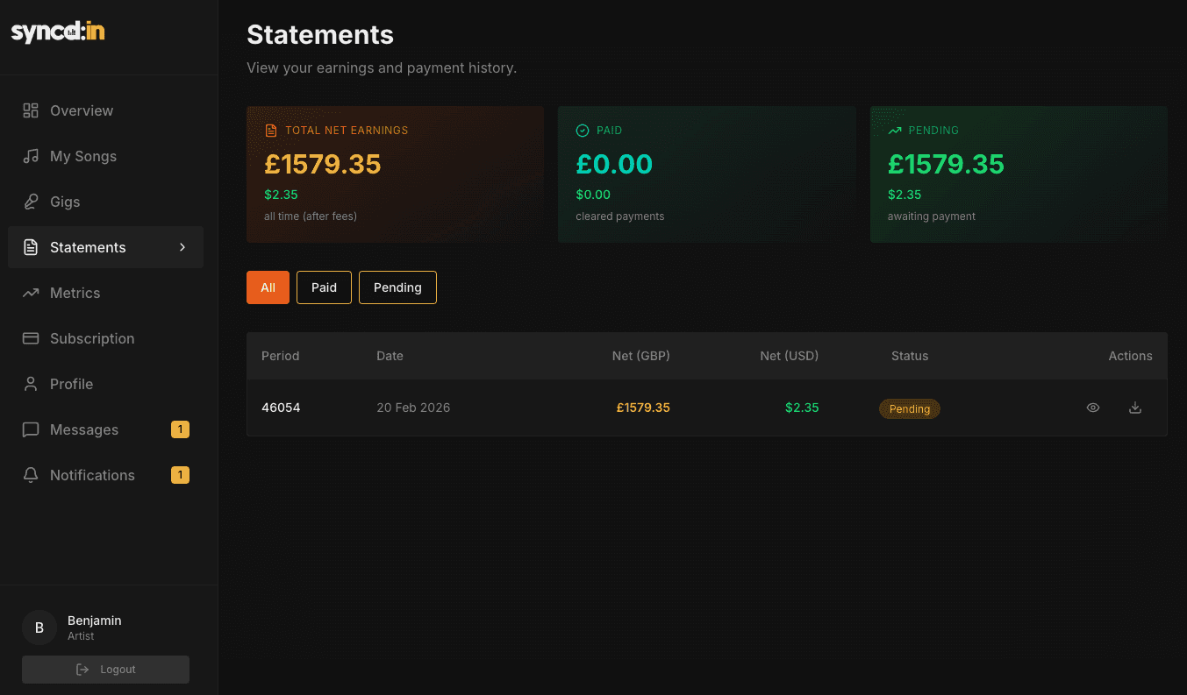
Task: Click the Paid card £0.00 amount
Action: point(614,164)
